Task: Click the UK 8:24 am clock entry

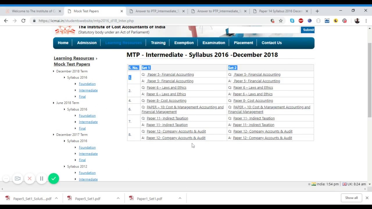Action: click(354, 184)
